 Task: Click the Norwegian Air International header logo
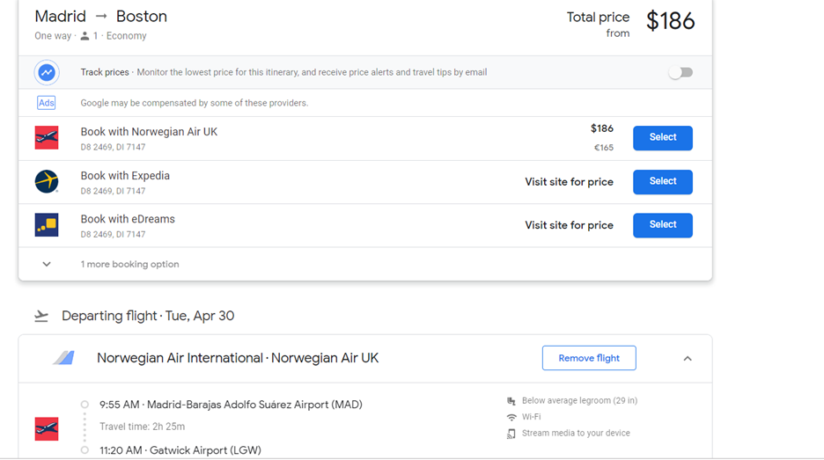click(x=63, y=358)
